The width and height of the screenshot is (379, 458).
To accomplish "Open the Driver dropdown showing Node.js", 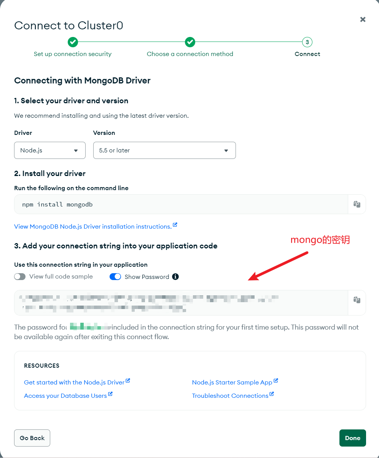I will (x=49, y=151).
